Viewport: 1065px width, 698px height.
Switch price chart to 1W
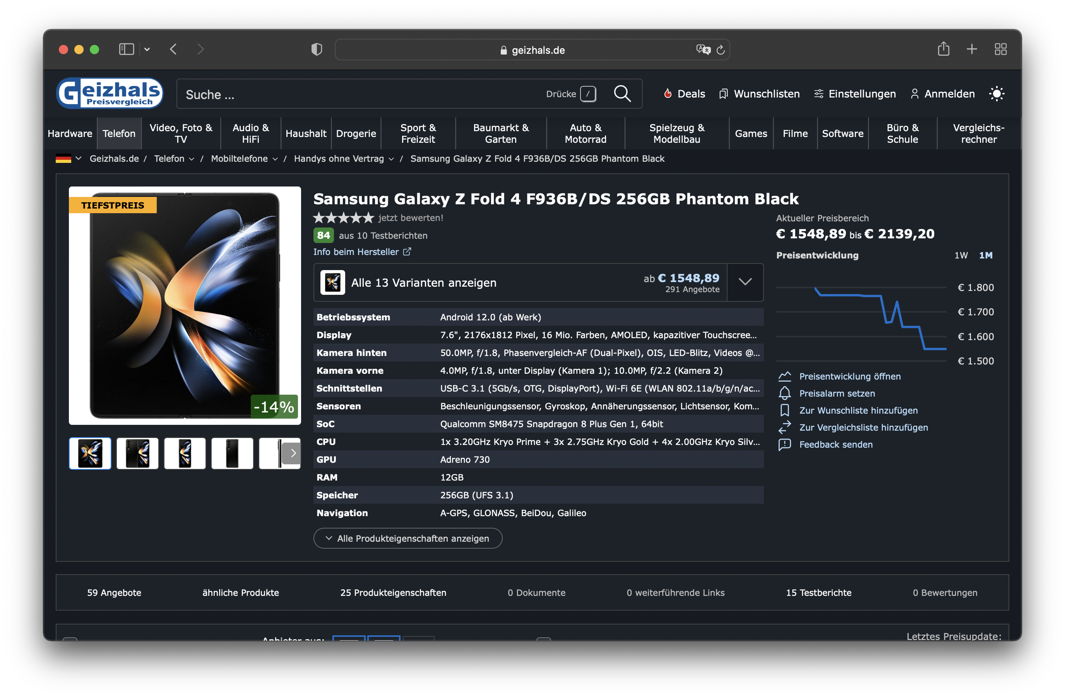pos(961,255)
